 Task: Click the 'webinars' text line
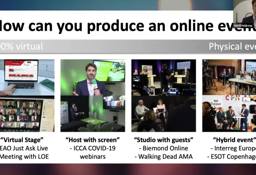click(93, 157)
